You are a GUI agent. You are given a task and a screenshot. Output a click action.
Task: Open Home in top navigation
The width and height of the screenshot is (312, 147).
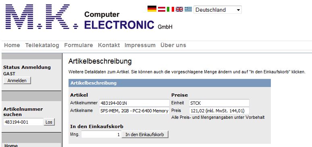point(12,46)
